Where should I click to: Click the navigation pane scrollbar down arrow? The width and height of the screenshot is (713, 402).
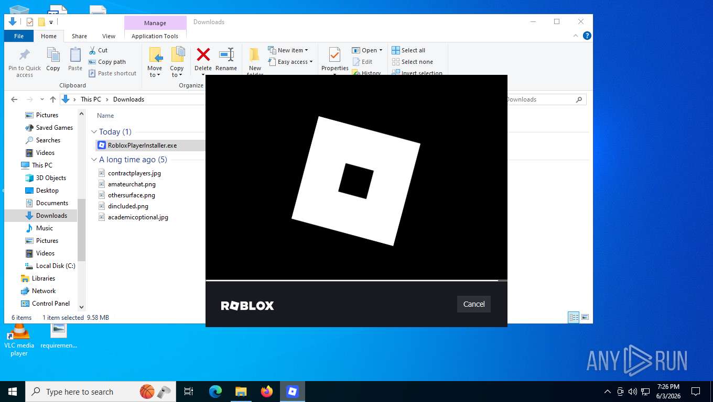(x=81, y=307)
